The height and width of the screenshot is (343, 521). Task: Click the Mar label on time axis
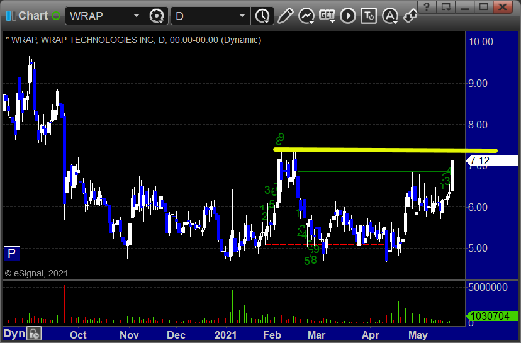(317, 335)
